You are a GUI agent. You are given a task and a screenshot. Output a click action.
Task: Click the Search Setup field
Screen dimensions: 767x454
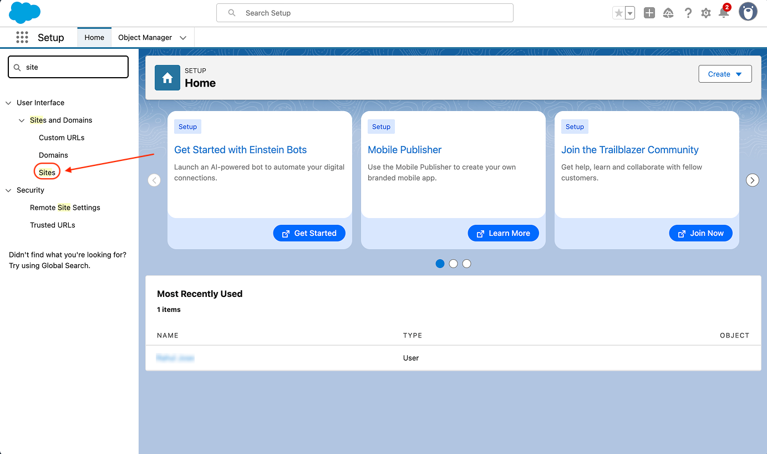pyautogui.click(x=364, y=13)
